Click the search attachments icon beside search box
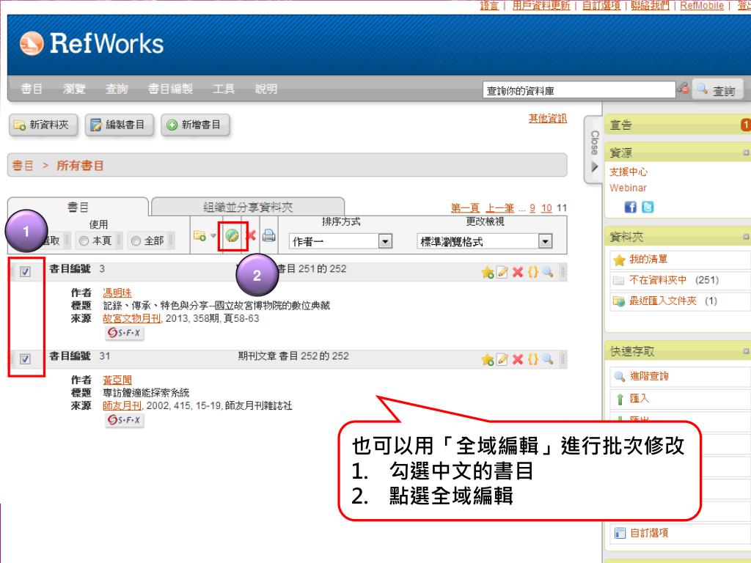 [683, 88]
